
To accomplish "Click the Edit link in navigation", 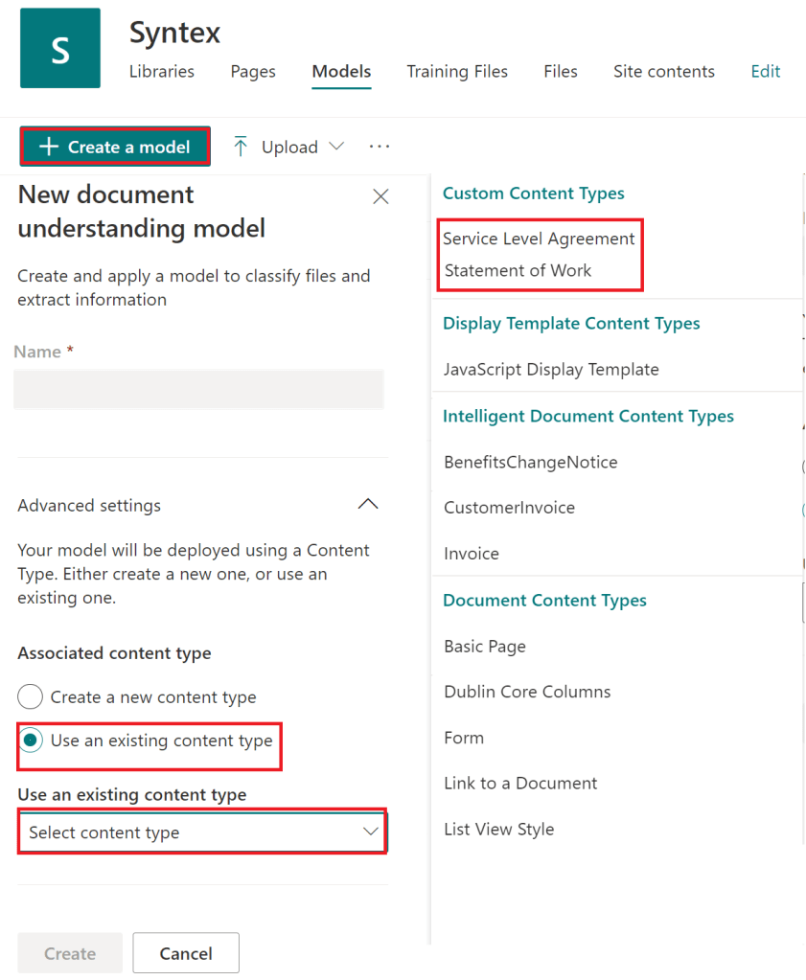I will (x=765, y=72).
